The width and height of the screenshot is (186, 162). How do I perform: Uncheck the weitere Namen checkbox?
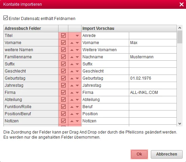tap(63, 49)
